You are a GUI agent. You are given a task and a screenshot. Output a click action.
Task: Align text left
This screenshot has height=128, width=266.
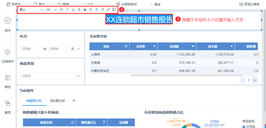point(91,9)
